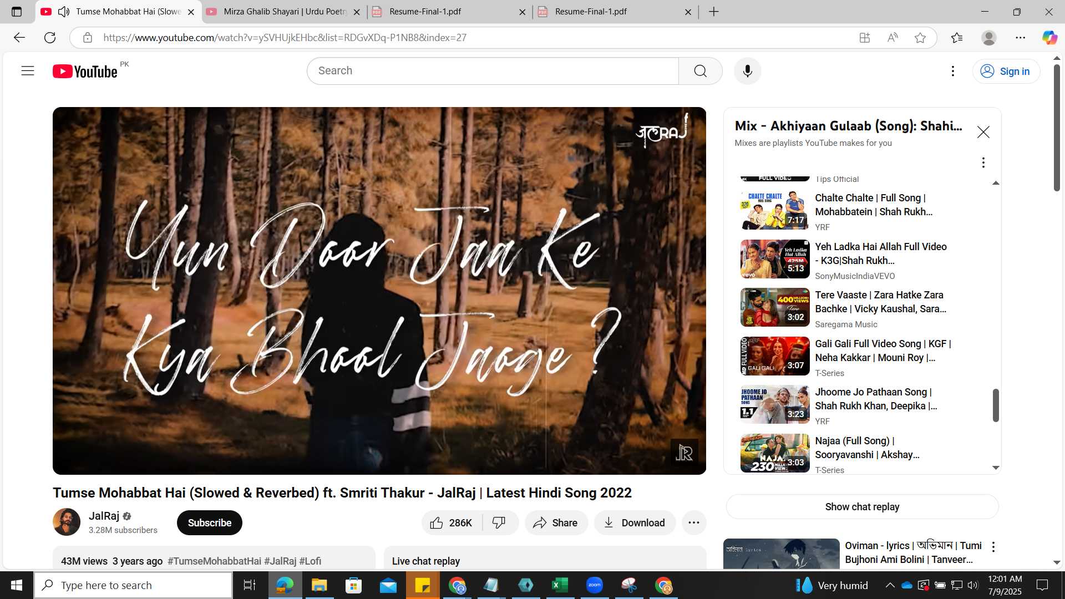Open the browser profile icon

(x=988, y=38)
